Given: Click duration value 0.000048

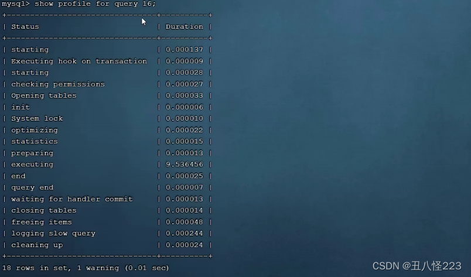Looking at the screenshot, I should coord(184,223).
